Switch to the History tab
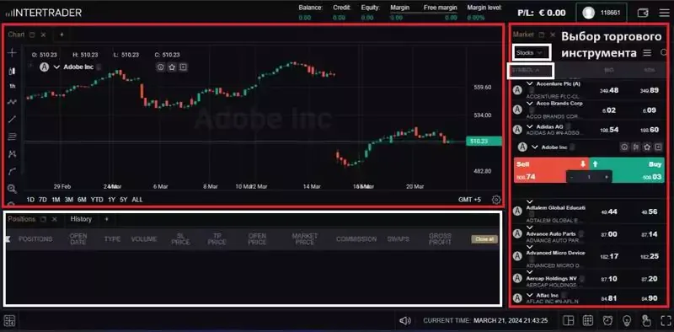674x332 pixels. pos(81,219)
